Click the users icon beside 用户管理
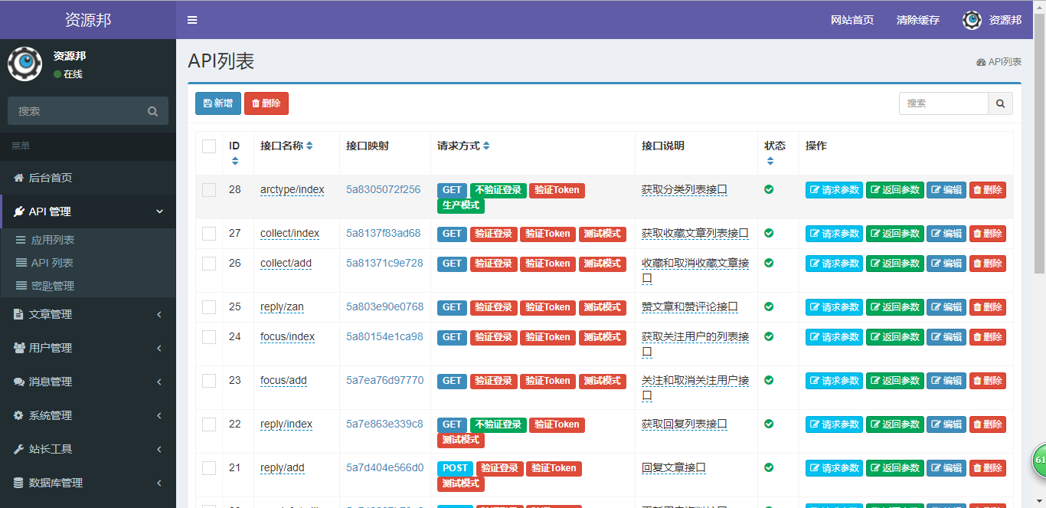Viewport: 1046px width, 508px height. pos(19,348)
